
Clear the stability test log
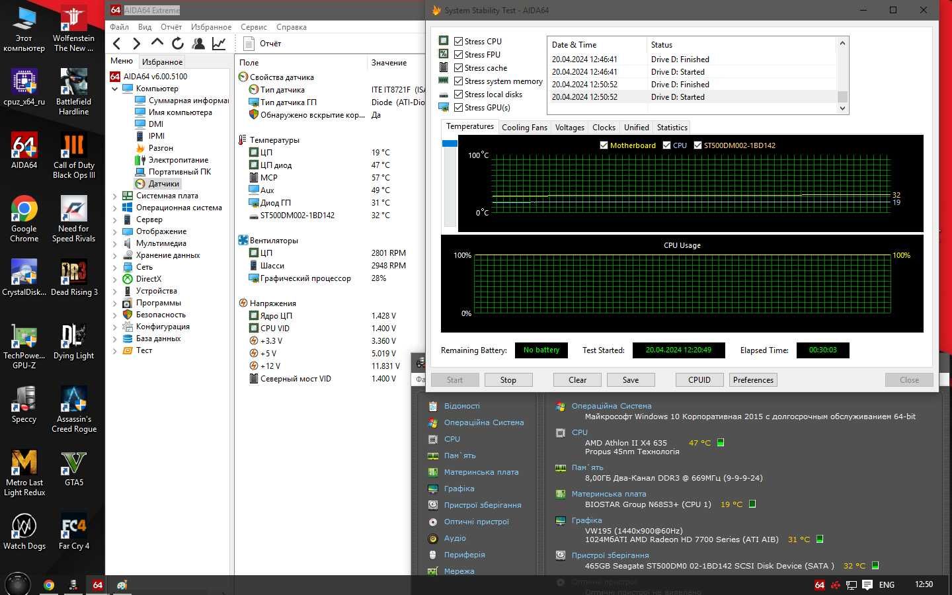tap(577, 380)
